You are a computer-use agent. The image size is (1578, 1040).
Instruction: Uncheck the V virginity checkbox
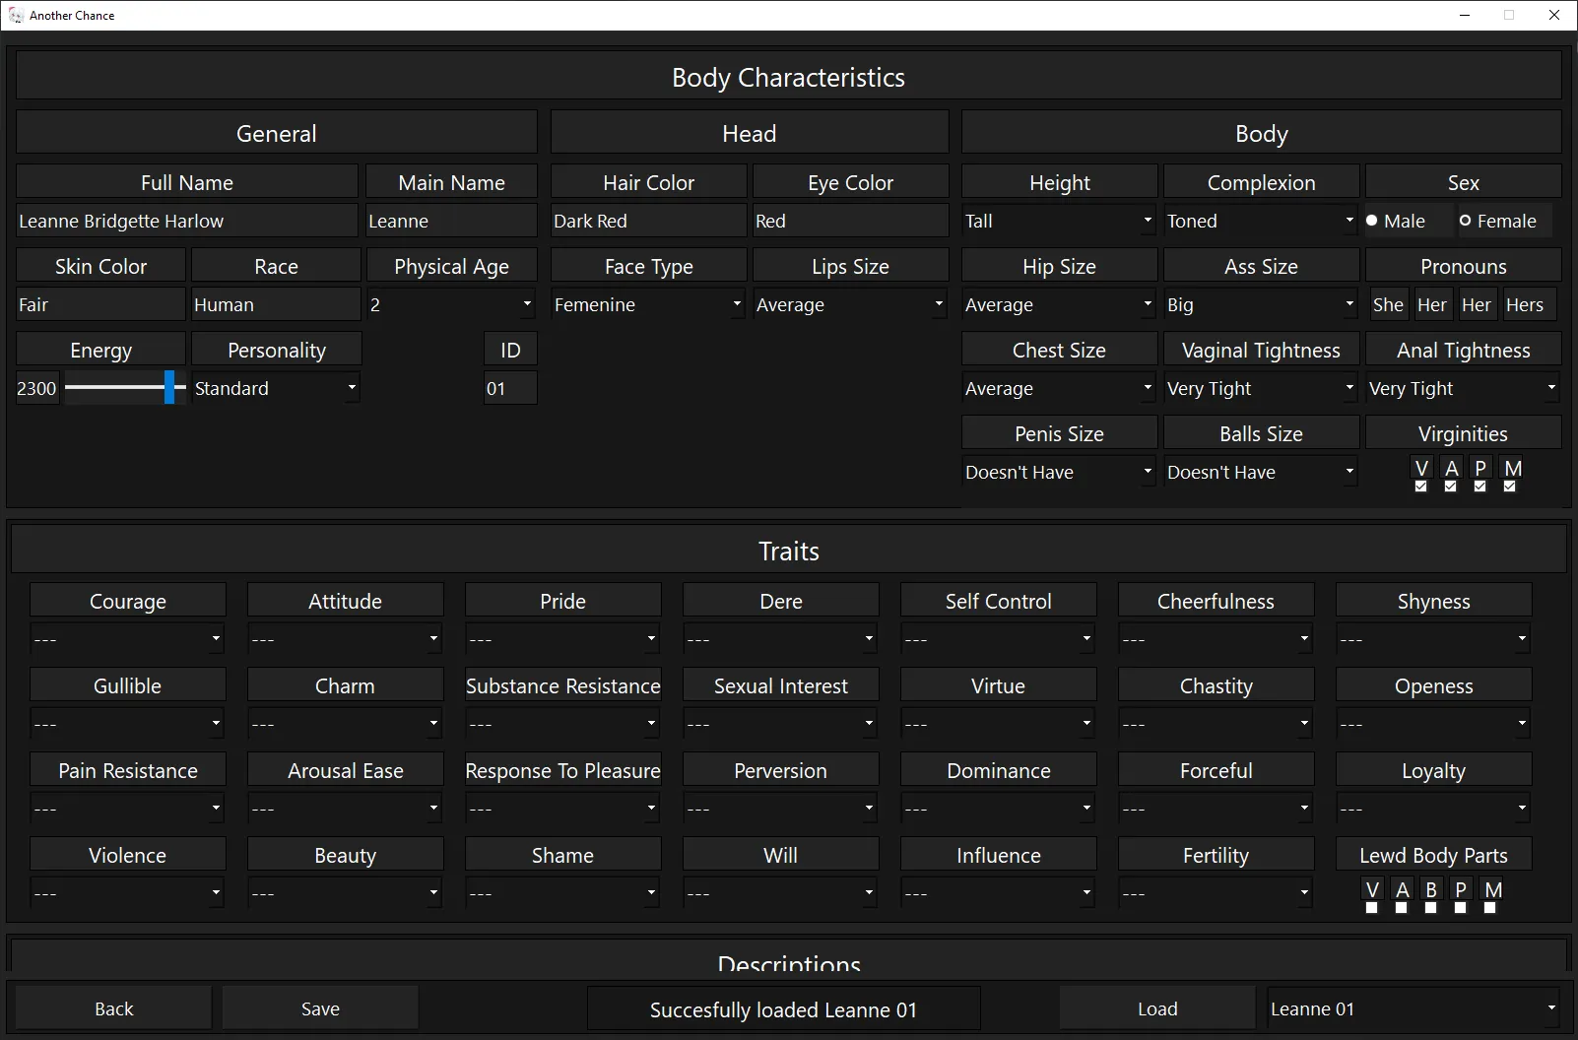click(x=1420, y=487)
